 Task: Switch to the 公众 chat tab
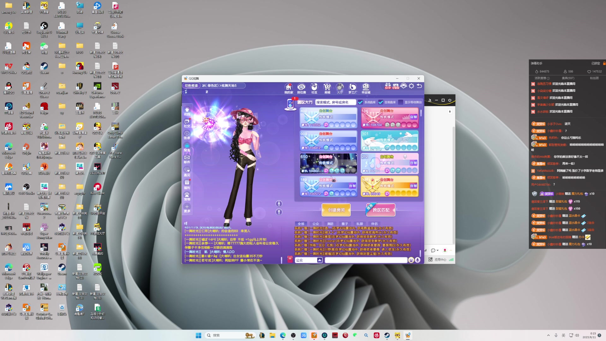pyautogui.click(x=316, y=224)
